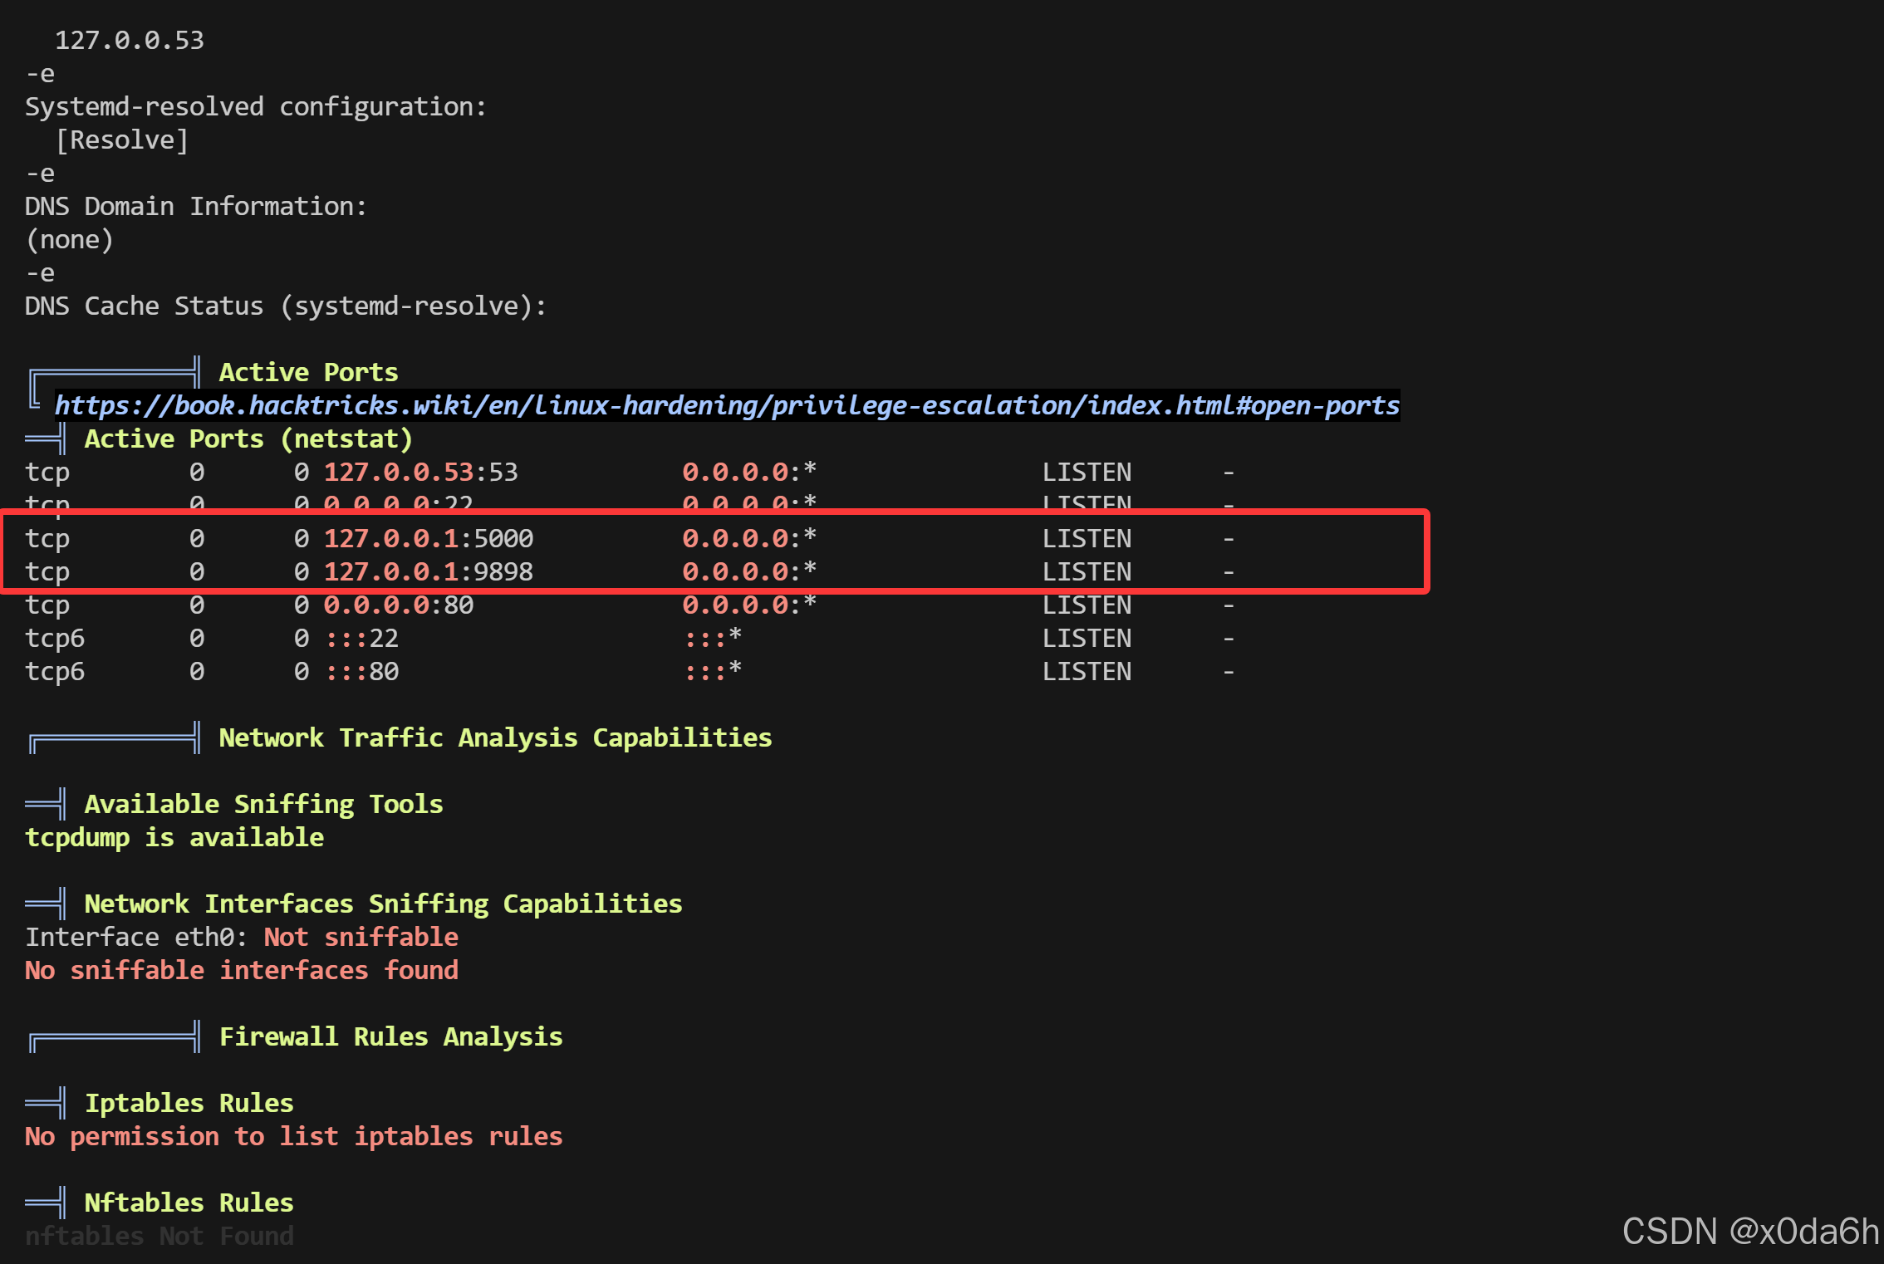Viewport: 1884px width, 1264px height.
Task: Click Network Interfaces Sniffing Capabilities subheading
Action: click(x=383, y=904)
